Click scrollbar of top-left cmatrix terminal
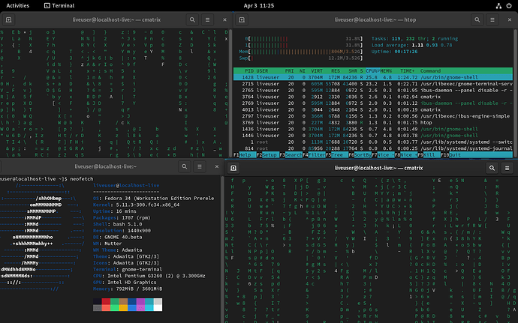518x323 pixels. [230, 93]
